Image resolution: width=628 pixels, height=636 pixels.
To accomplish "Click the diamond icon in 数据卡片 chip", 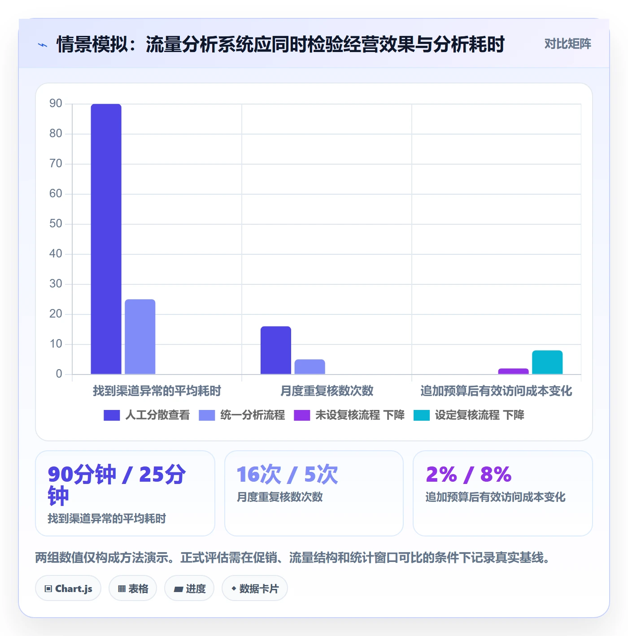I will point(234,588).
